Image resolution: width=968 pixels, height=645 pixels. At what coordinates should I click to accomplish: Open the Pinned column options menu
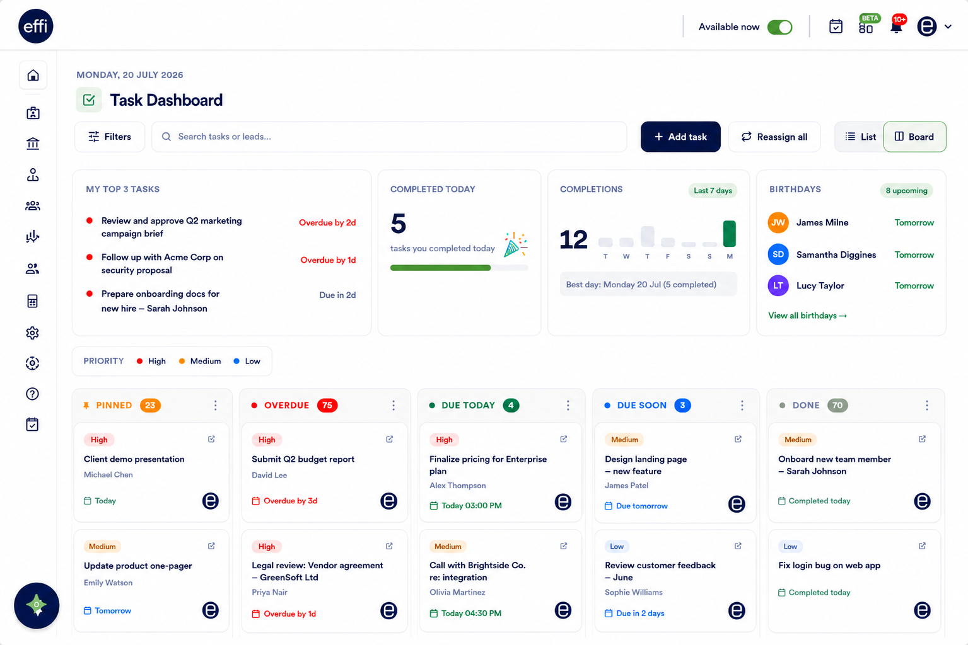coord(215,405)
